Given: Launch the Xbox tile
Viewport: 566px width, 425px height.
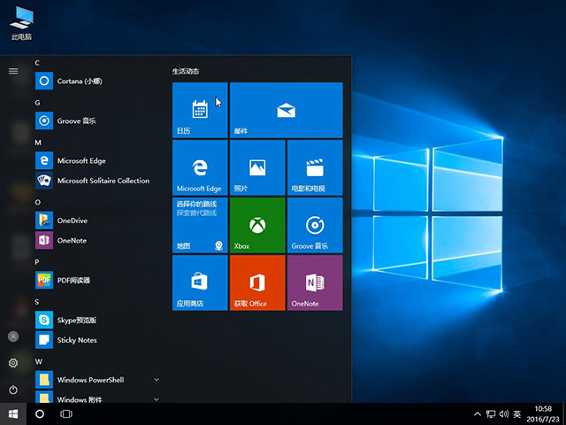Looking at the screenshot, I should (x=256, y=225).
